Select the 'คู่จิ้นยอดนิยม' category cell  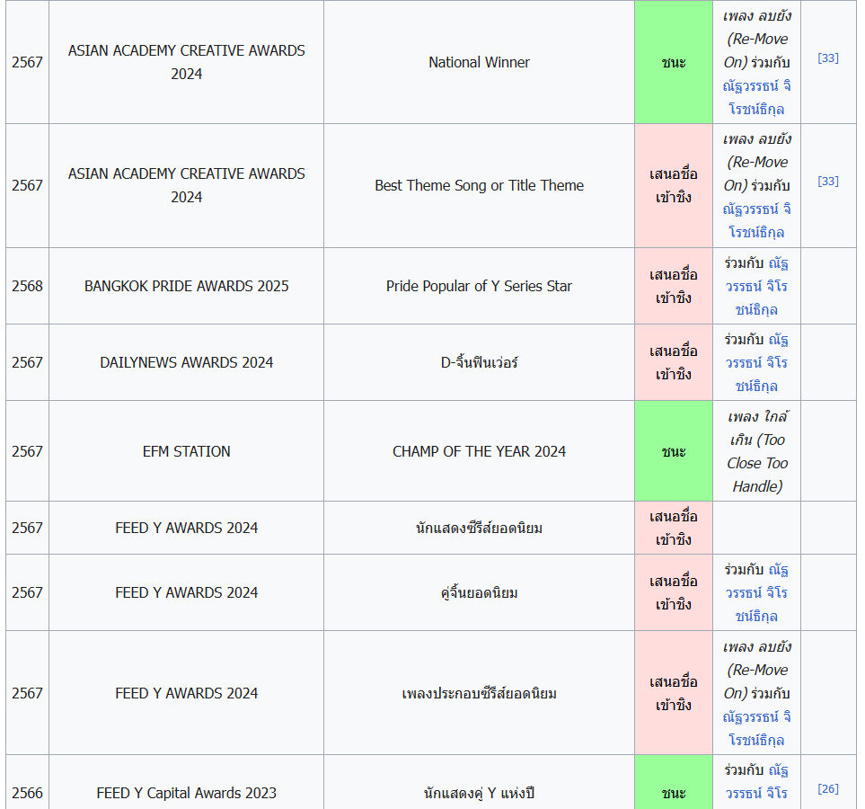479,592
